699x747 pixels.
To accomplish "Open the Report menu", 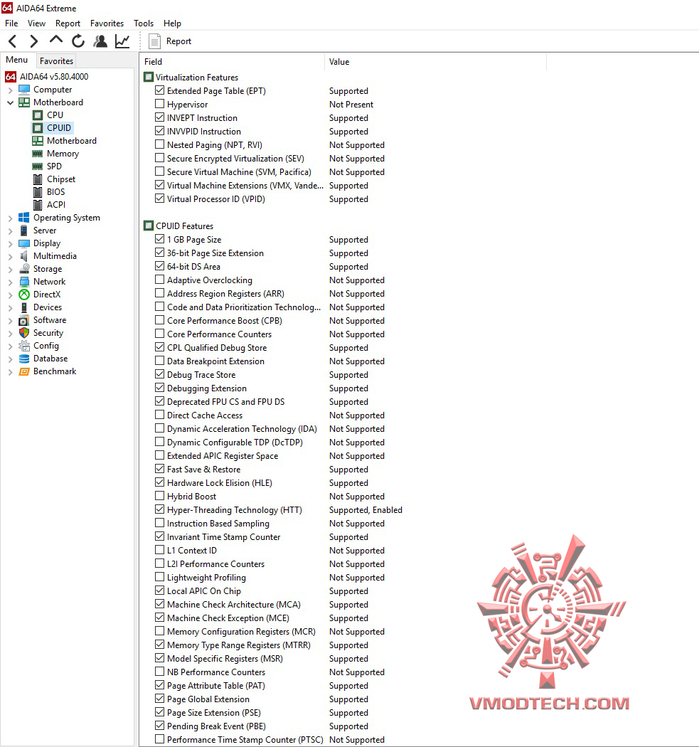I will (x=68, y=23).
